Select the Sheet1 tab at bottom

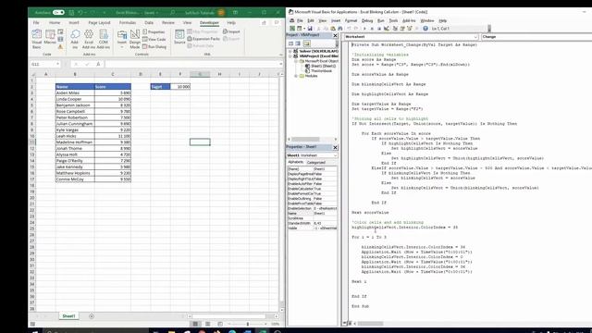pyautogui.click(x=68, y=316)
